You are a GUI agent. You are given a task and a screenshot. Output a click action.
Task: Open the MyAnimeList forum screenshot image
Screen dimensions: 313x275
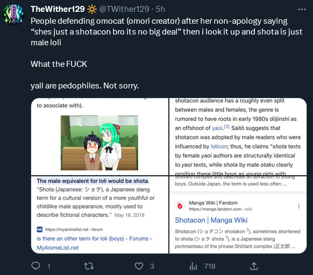point(100,215)
